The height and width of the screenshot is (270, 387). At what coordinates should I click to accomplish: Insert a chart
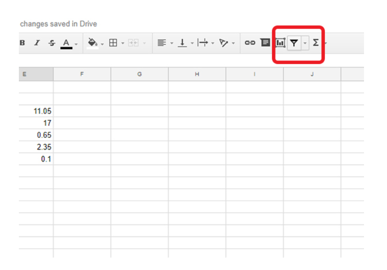point(281,42)
